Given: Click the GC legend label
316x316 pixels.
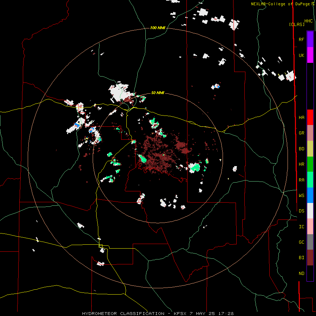Looking at the screenshot, I should click(x=301, y=242).
